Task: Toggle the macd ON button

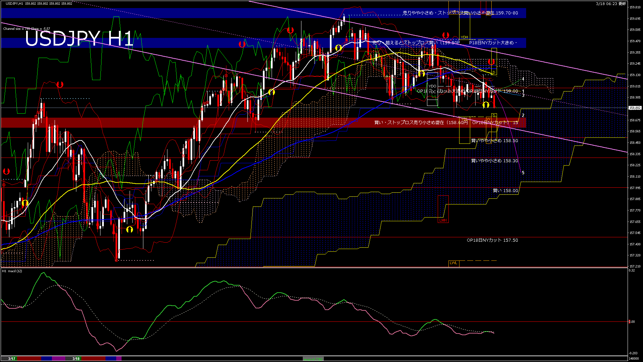Action: point(313,359)
